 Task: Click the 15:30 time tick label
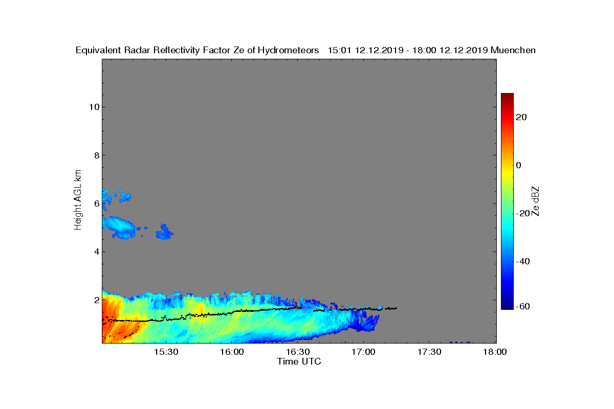(x=166, y=352)
